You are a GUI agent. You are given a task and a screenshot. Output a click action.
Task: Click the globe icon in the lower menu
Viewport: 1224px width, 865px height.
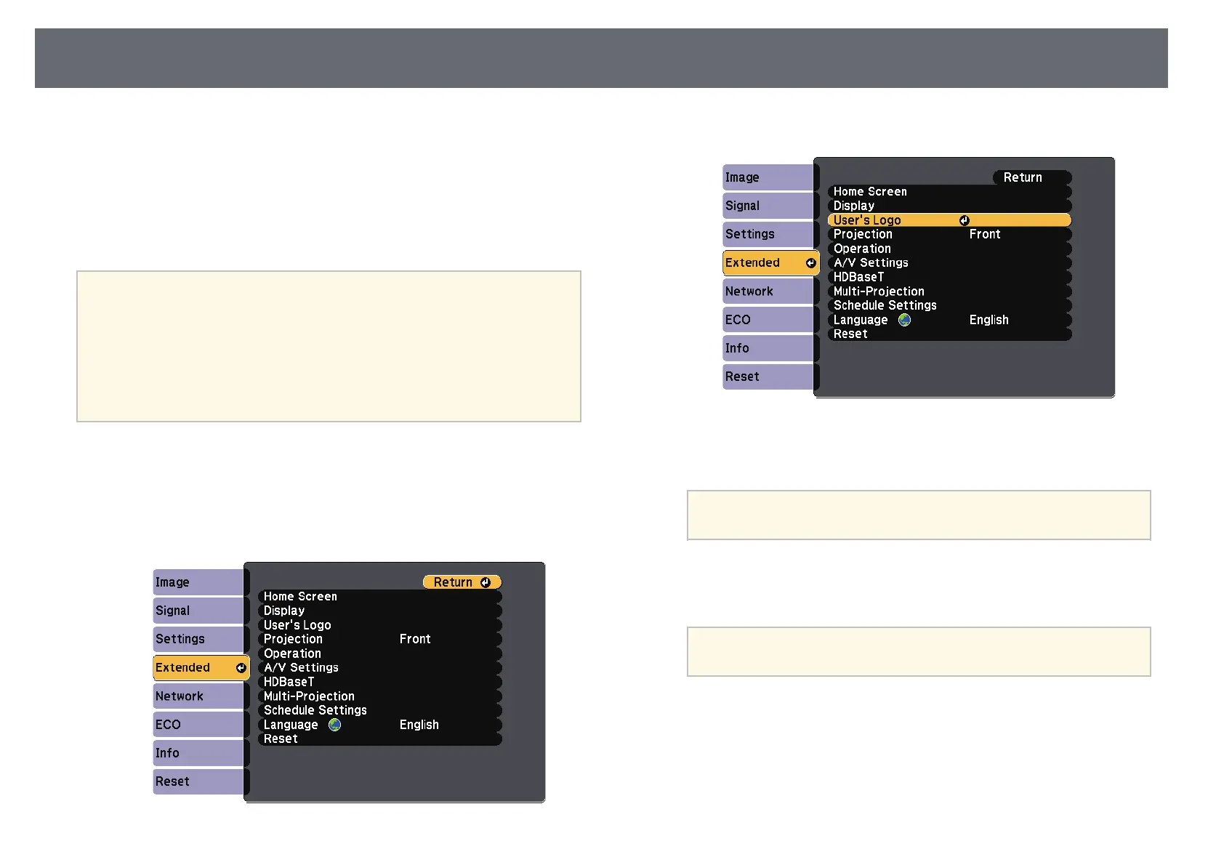334,725
